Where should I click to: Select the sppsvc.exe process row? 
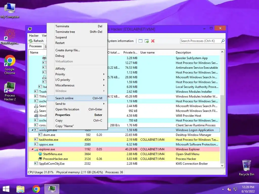point(124,144)
